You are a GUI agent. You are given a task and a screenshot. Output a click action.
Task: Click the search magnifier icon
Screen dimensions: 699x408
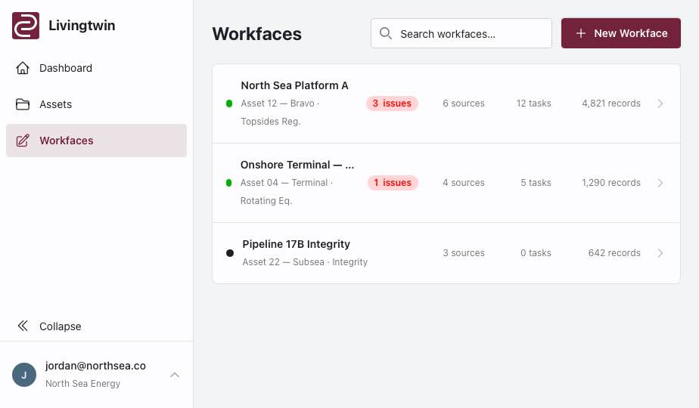[x=386, y=33]
